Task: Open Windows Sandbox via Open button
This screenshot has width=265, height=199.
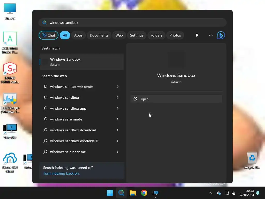Action: pos(176,99)
